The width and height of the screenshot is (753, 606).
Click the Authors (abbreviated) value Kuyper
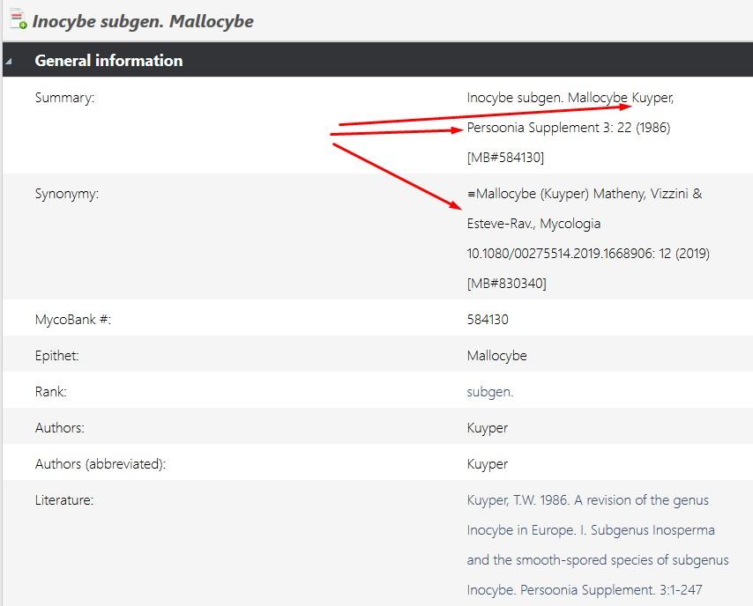(487, 464)
